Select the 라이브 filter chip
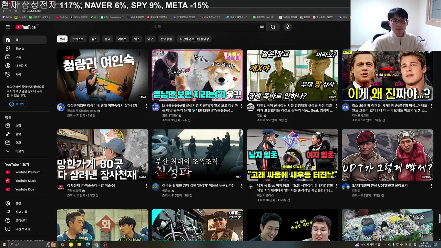 (x=122, y=39)
